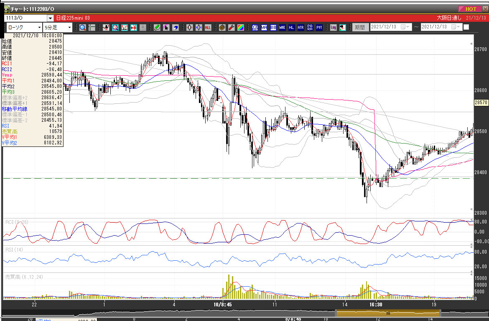Open the end date calendar dropdown
This screenshot has height=321, width=489.
[456, 27]
